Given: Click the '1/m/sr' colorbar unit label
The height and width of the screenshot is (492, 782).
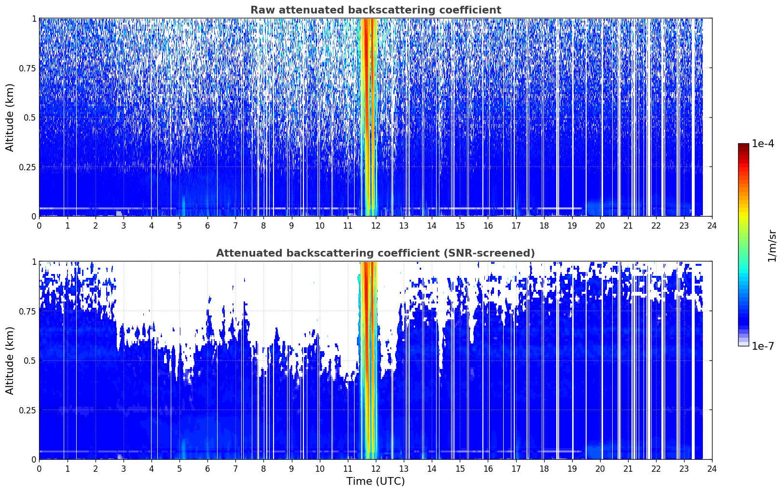Looking at the screenshot, I should click(x=772, y=246).
